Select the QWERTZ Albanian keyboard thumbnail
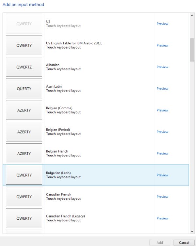This screenshot has height=246, width=196. click(x=24, y=67)
